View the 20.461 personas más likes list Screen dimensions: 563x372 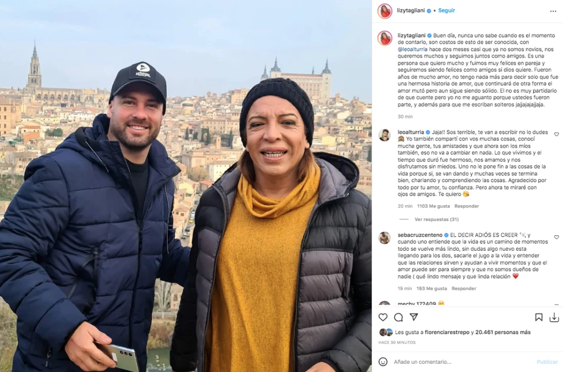pos(503,332)
